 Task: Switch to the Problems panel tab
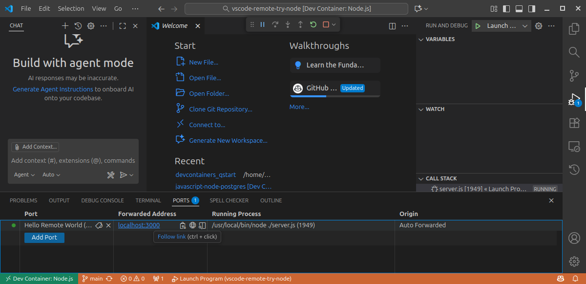[x=23, y=200]
